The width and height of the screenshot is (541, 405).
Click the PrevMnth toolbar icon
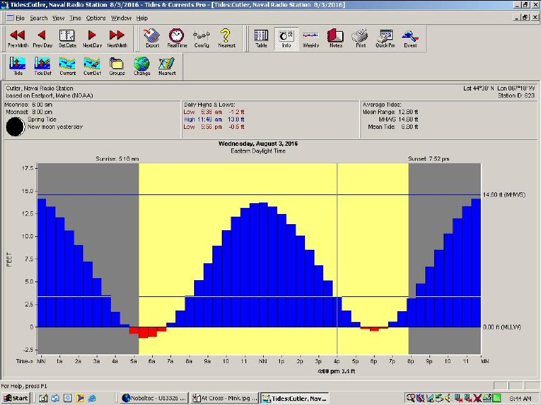18,38
